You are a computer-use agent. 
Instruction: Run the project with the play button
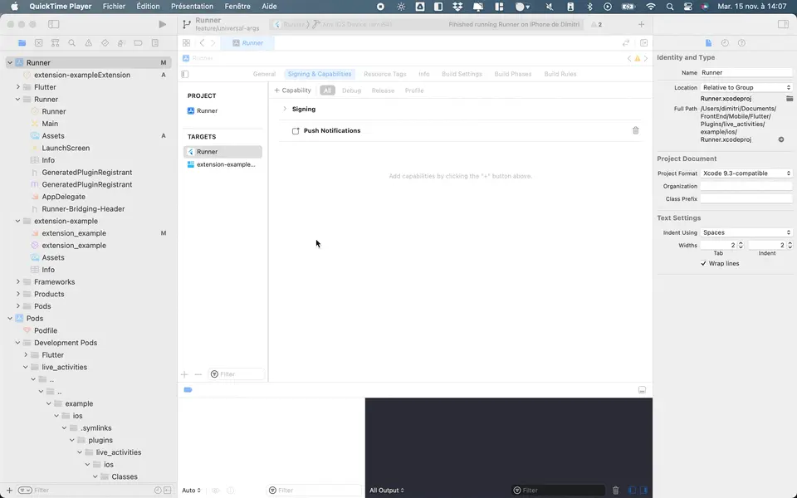pos(162,24)
